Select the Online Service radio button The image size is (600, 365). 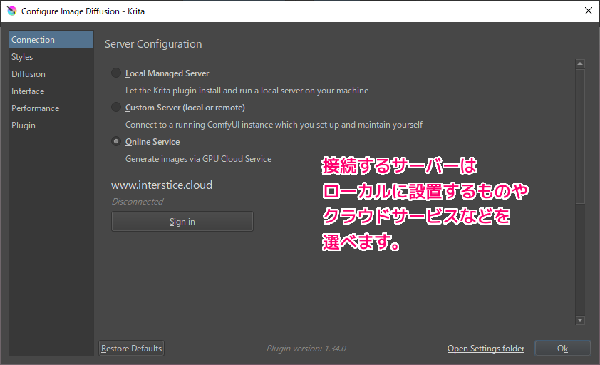coord(116,141)
